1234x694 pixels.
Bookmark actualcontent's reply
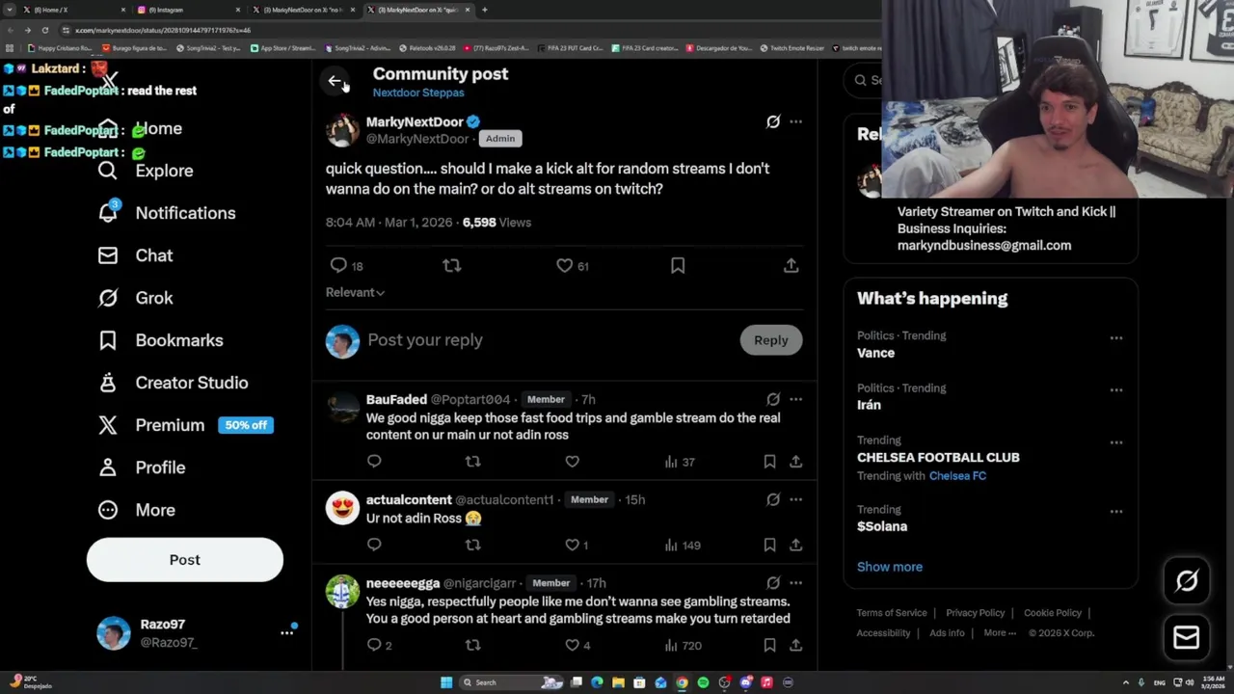[x=769, y=545]
